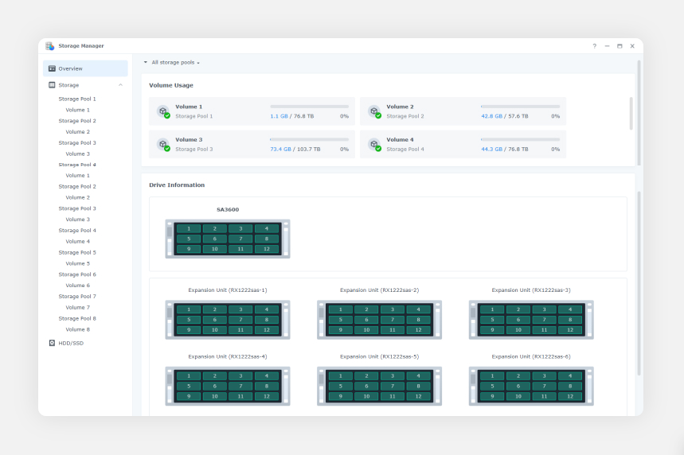Collapse the Storage section chevron in sidebar
The image size is (684, 455).
click(x=120, y=85)
